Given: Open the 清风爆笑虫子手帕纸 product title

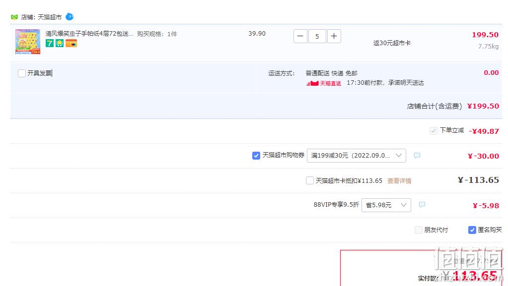Looking at the screenshot, I should coord(89,34).
